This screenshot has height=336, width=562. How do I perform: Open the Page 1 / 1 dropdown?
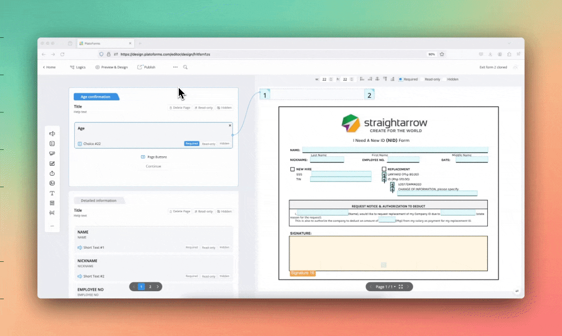[386, 287]
